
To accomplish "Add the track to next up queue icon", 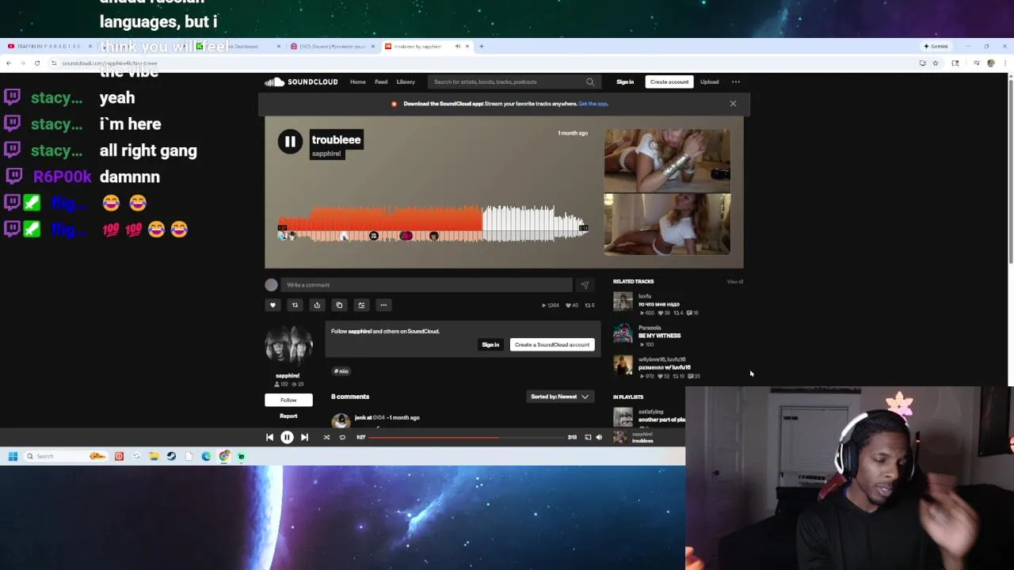I will 361,306.
